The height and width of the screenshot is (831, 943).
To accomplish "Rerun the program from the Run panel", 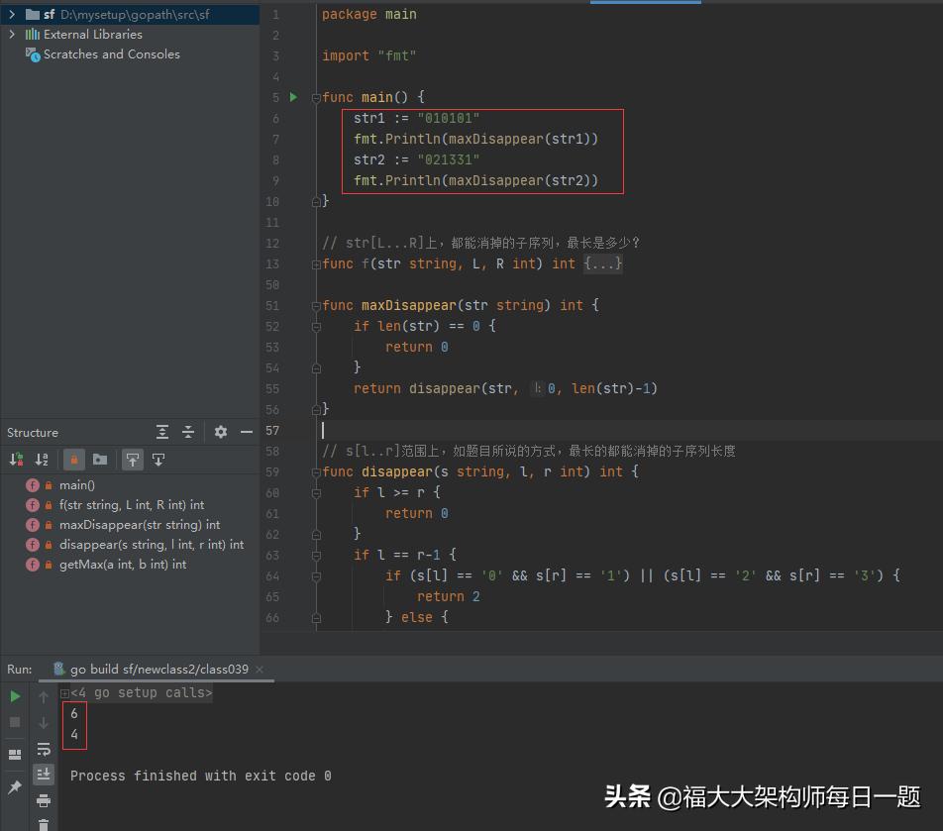I will pos(15,696).
